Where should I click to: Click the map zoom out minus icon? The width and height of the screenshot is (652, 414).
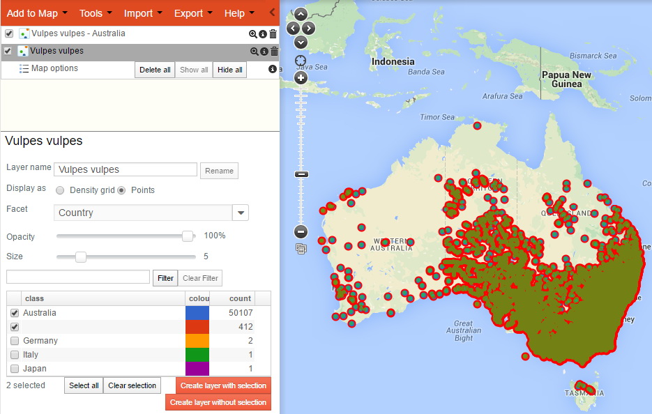tap(301, 231)
